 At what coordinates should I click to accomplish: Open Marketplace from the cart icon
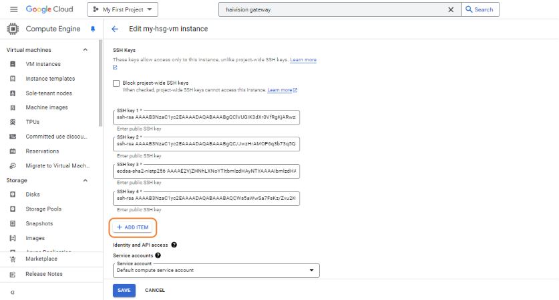click(x=13, y=259)
